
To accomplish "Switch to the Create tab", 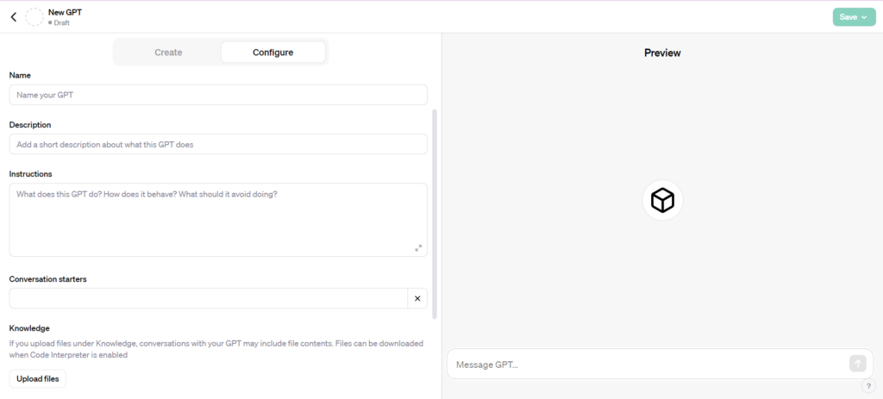I will (x=168, y=53).
